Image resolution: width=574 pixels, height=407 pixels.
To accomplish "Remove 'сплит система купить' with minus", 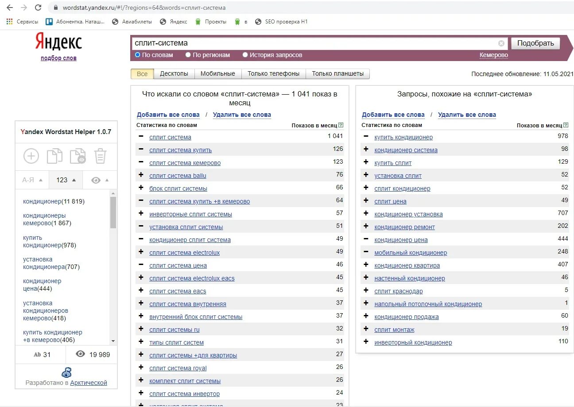I will pos(141,150).
